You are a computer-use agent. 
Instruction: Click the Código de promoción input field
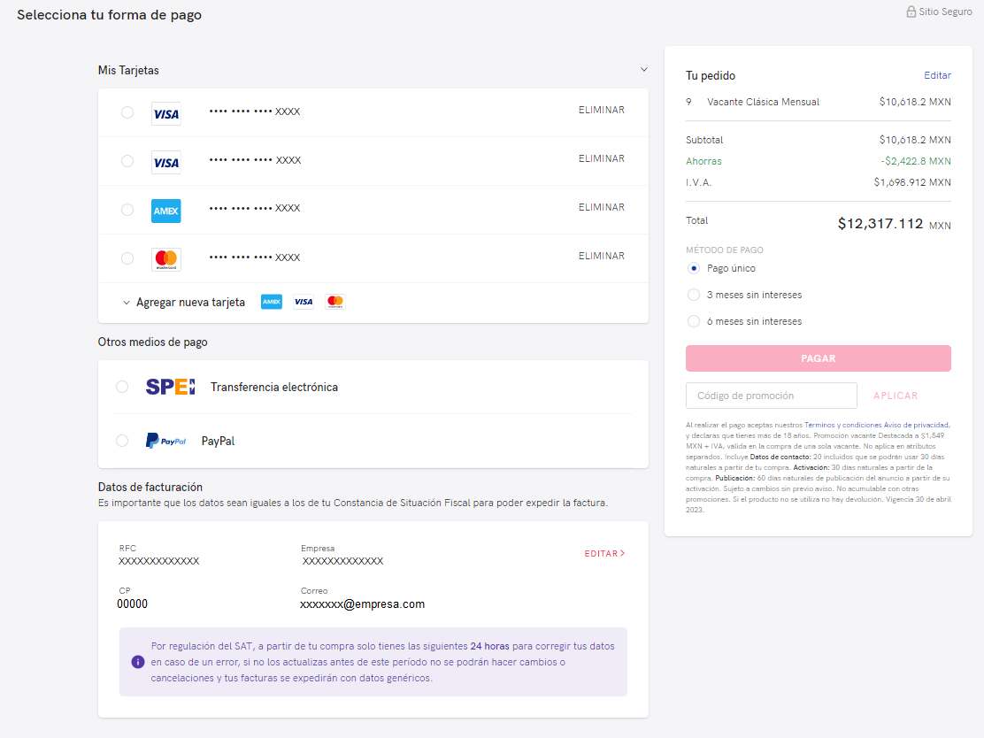point(771,396)
